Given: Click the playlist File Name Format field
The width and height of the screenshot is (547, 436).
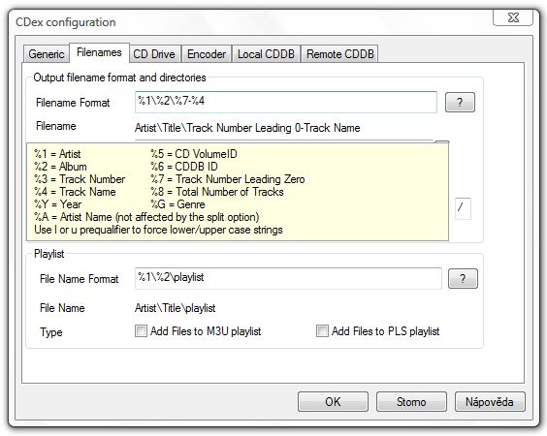Looking at the screenshot, I should click(x=288, y=278).
